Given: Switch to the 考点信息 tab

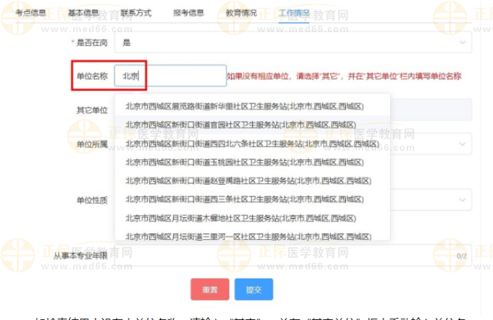Looking at the screenshot, I should coord(30,13).
